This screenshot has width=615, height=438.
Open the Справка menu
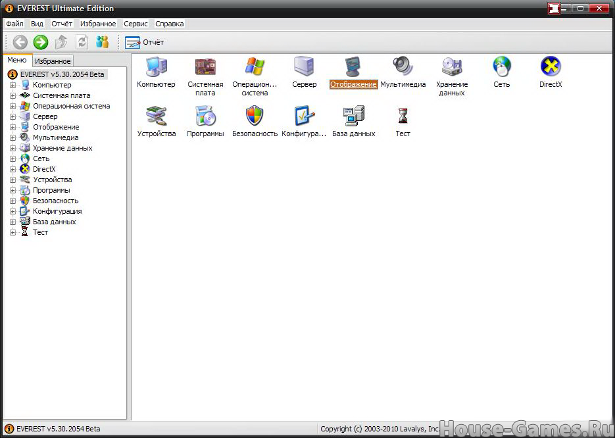(170, 24)
